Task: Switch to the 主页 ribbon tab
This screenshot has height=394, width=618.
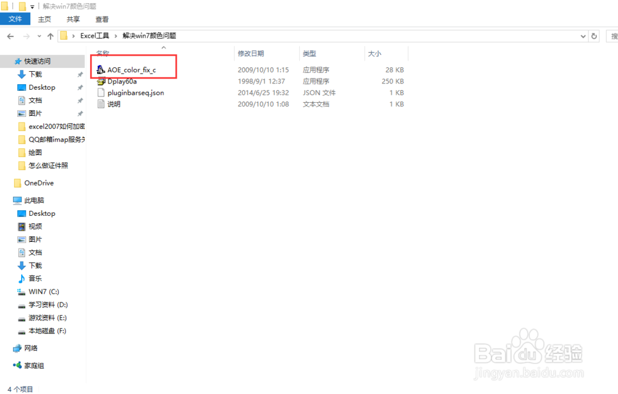Action: tap(44, 19)
